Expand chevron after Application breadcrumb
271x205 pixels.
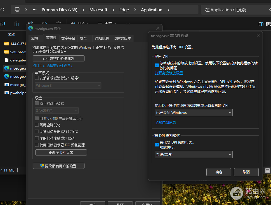pyautogui.click(x=168, y=10)
